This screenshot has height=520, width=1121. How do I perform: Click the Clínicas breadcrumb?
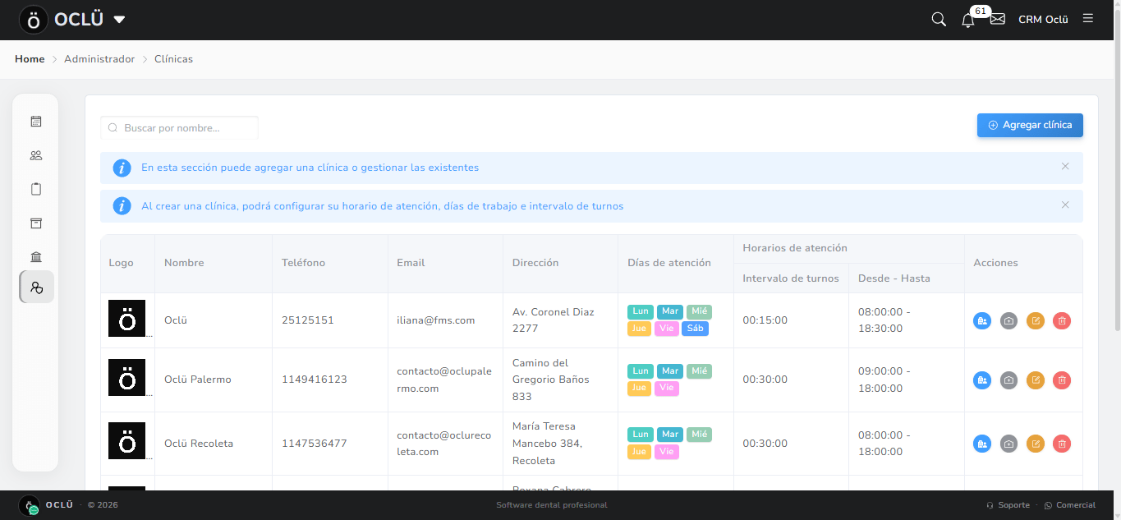173,59
